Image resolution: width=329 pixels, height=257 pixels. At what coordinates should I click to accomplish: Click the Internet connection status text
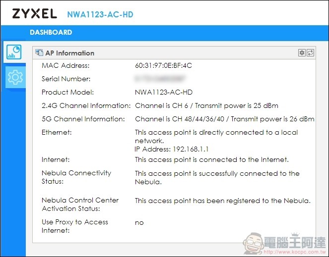[212, 159]
